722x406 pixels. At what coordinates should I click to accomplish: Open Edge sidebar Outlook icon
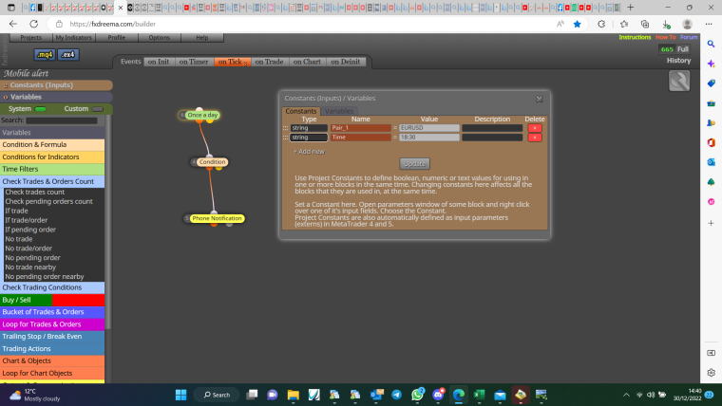coord(711,162)
